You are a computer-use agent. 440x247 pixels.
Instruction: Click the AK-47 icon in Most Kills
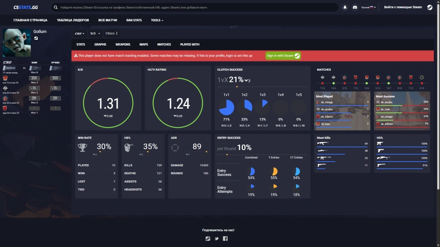pyautogui.click(x=323, y=143)
